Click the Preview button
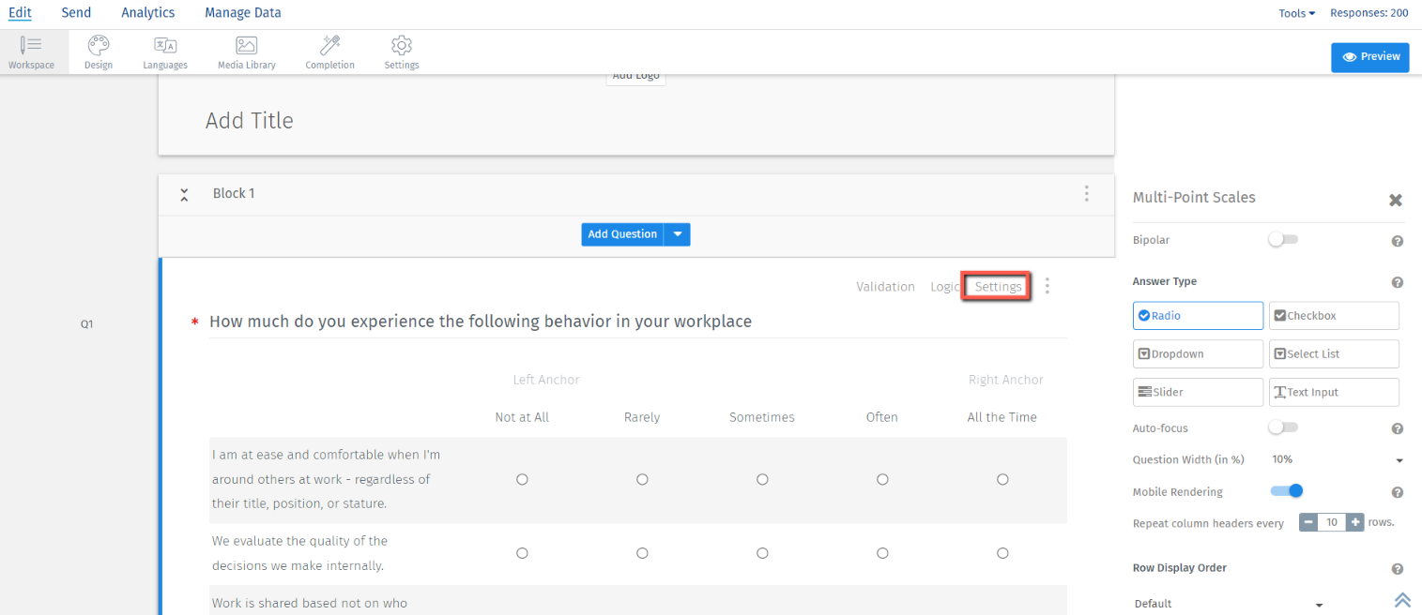The image size is (1422, 615). pos(1369,57)
